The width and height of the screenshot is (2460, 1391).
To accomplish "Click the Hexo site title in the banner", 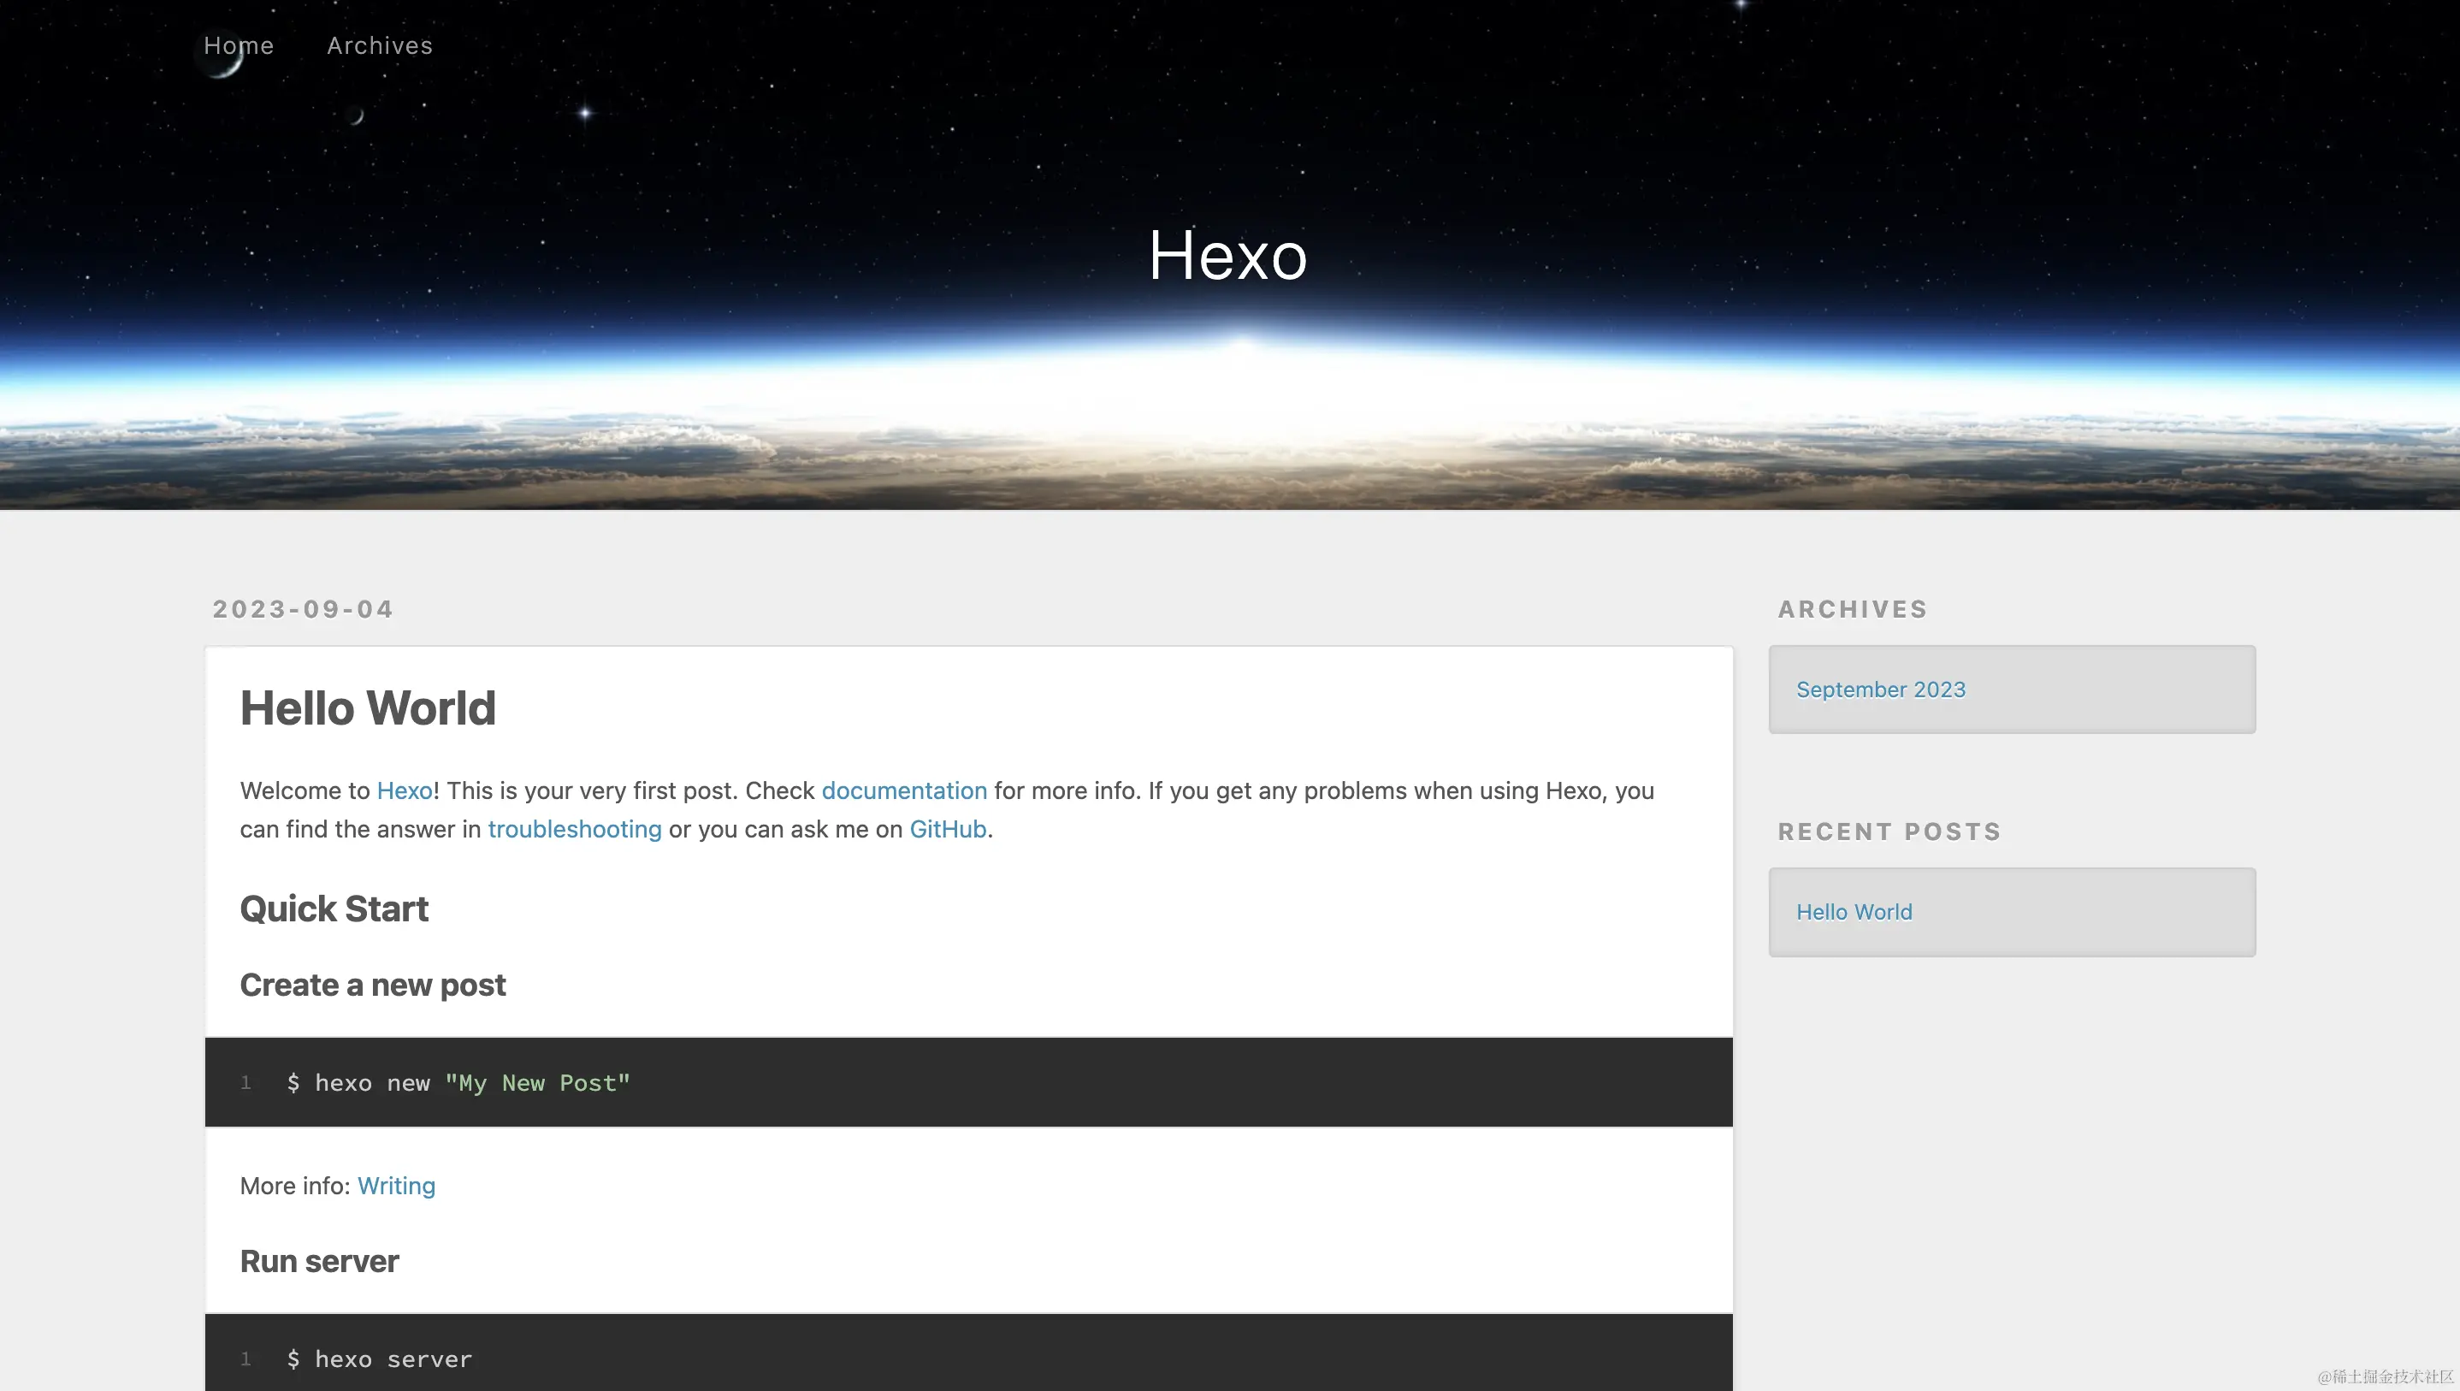I will 1227,255.
